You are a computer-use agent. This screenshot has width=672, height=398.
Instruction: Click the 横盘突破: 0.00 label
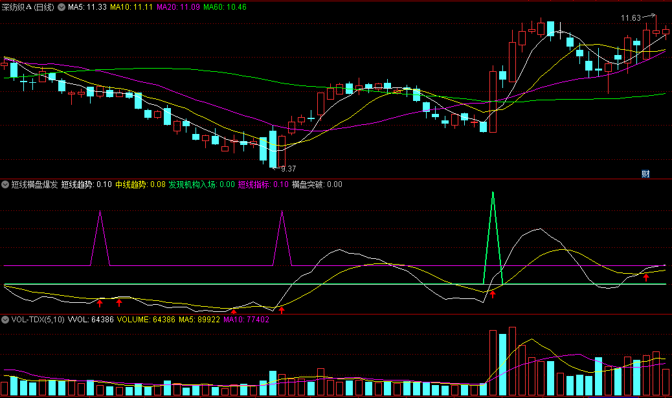point(317,184)
